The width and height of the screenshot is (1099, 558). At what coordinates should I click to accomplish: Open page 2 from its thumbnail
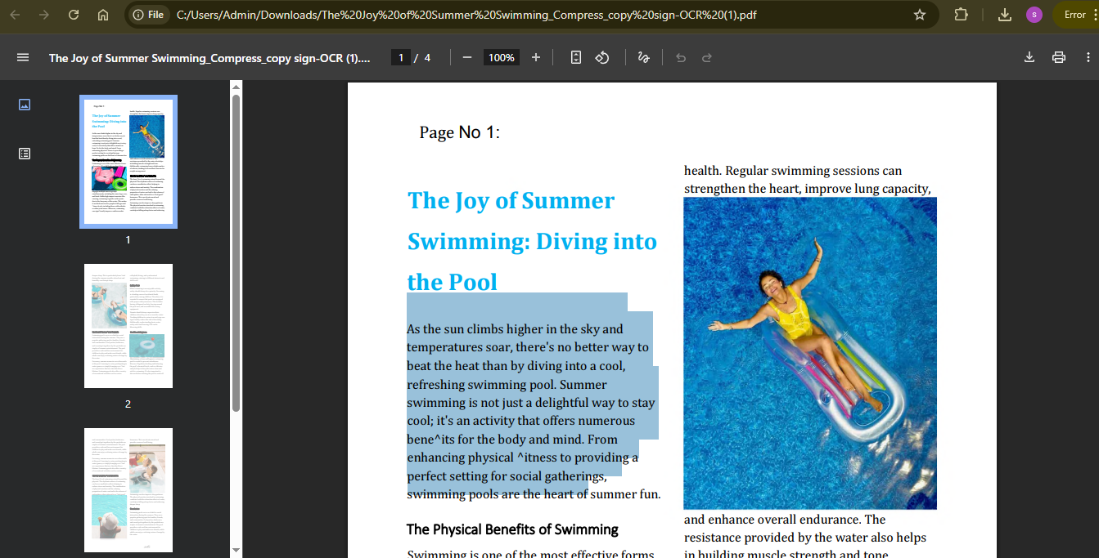pos(128,325)
